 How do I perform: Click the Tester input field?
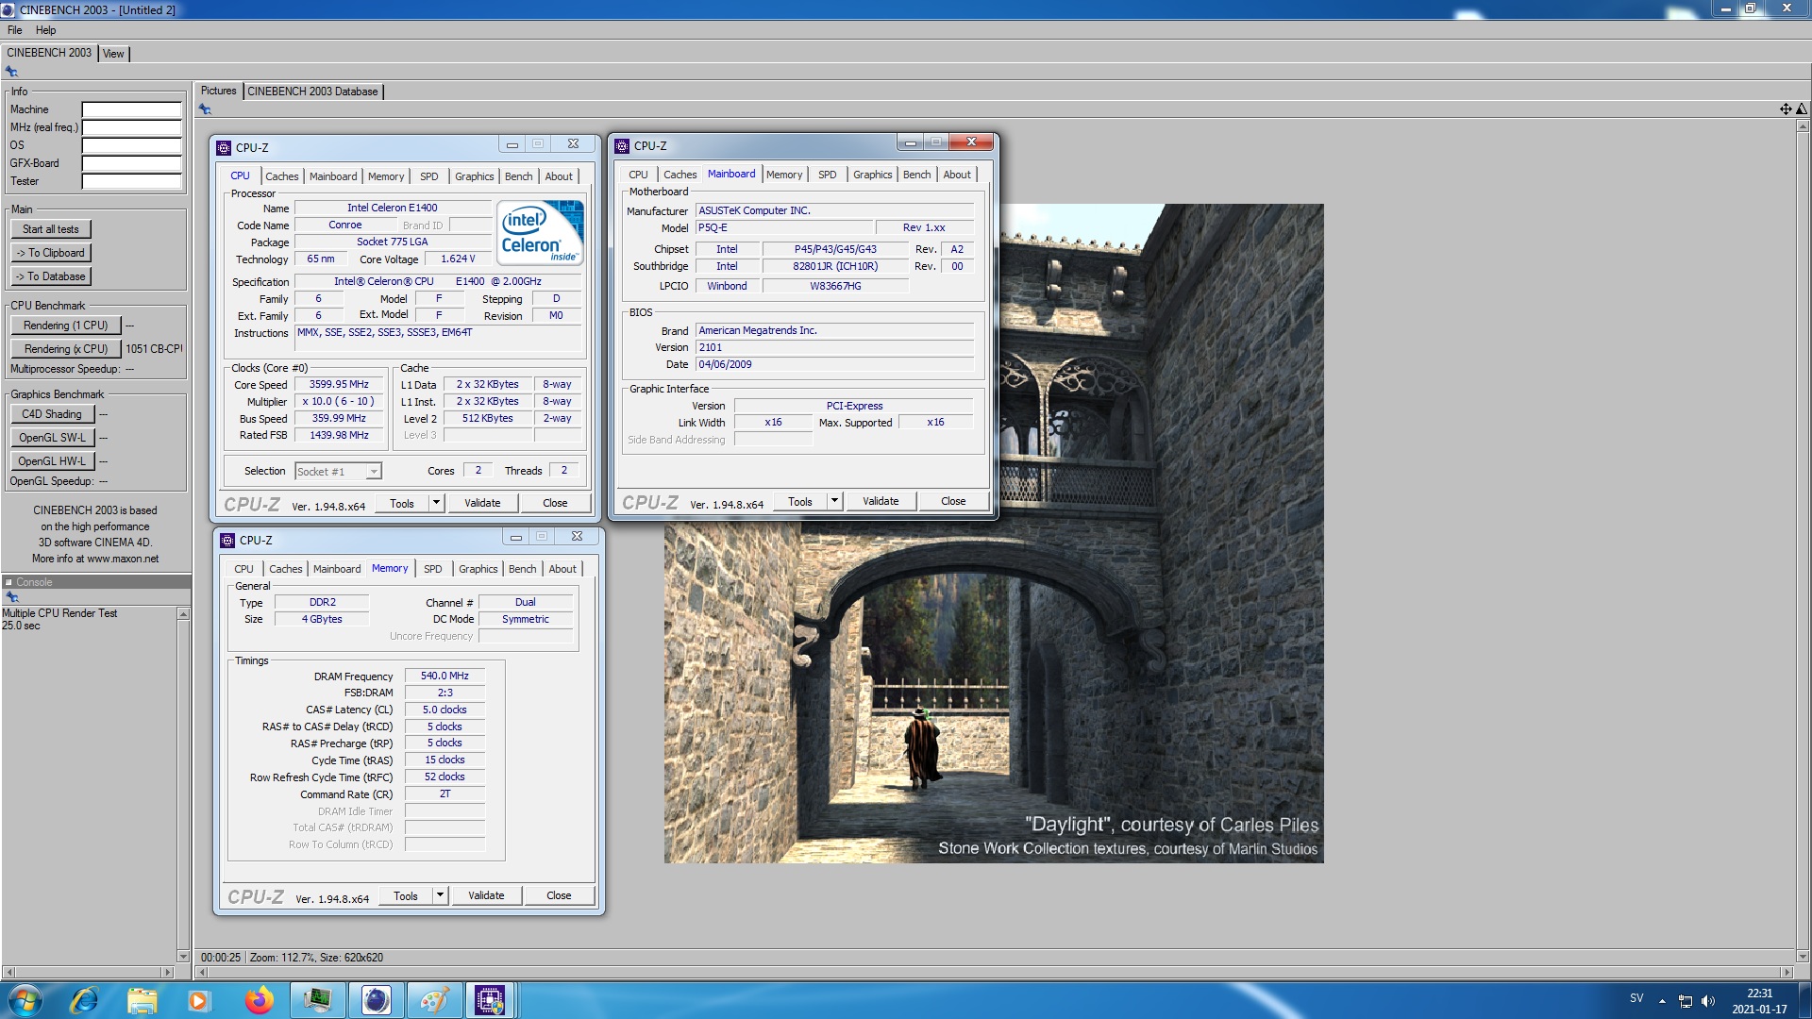(131, 181)
